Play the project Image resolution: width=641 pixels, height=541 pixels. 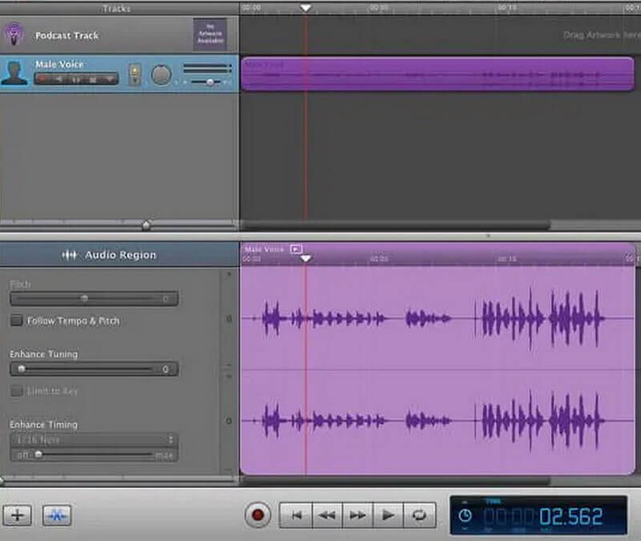pos(389,515)
